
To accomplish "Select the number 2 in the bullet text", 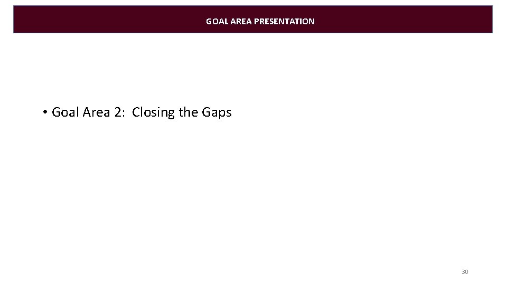I will (117, 112).
